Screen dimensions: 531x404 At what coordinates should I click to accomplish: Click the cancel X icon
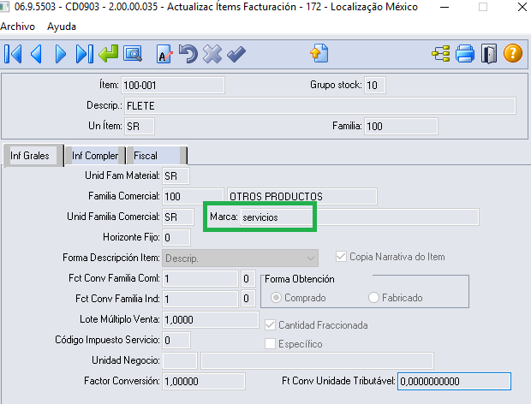(212, 54)
